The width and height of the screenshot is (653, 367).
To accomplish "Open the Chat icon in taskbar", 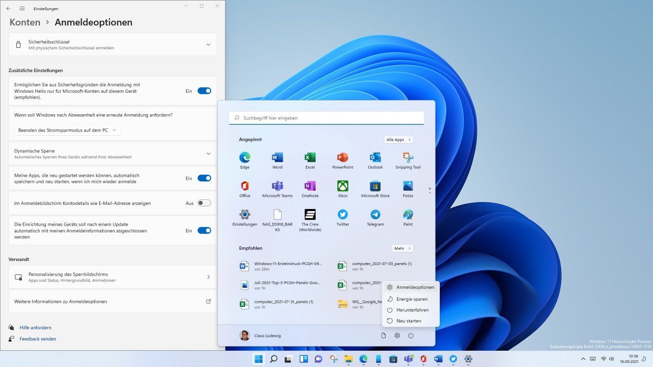I will click(319, 359).
